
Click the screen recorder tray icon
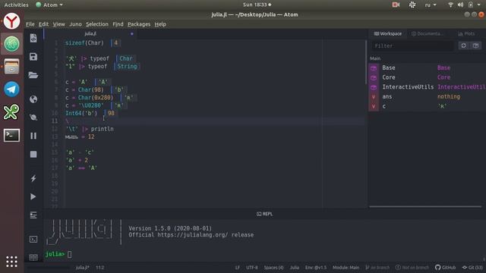point(396,5)
